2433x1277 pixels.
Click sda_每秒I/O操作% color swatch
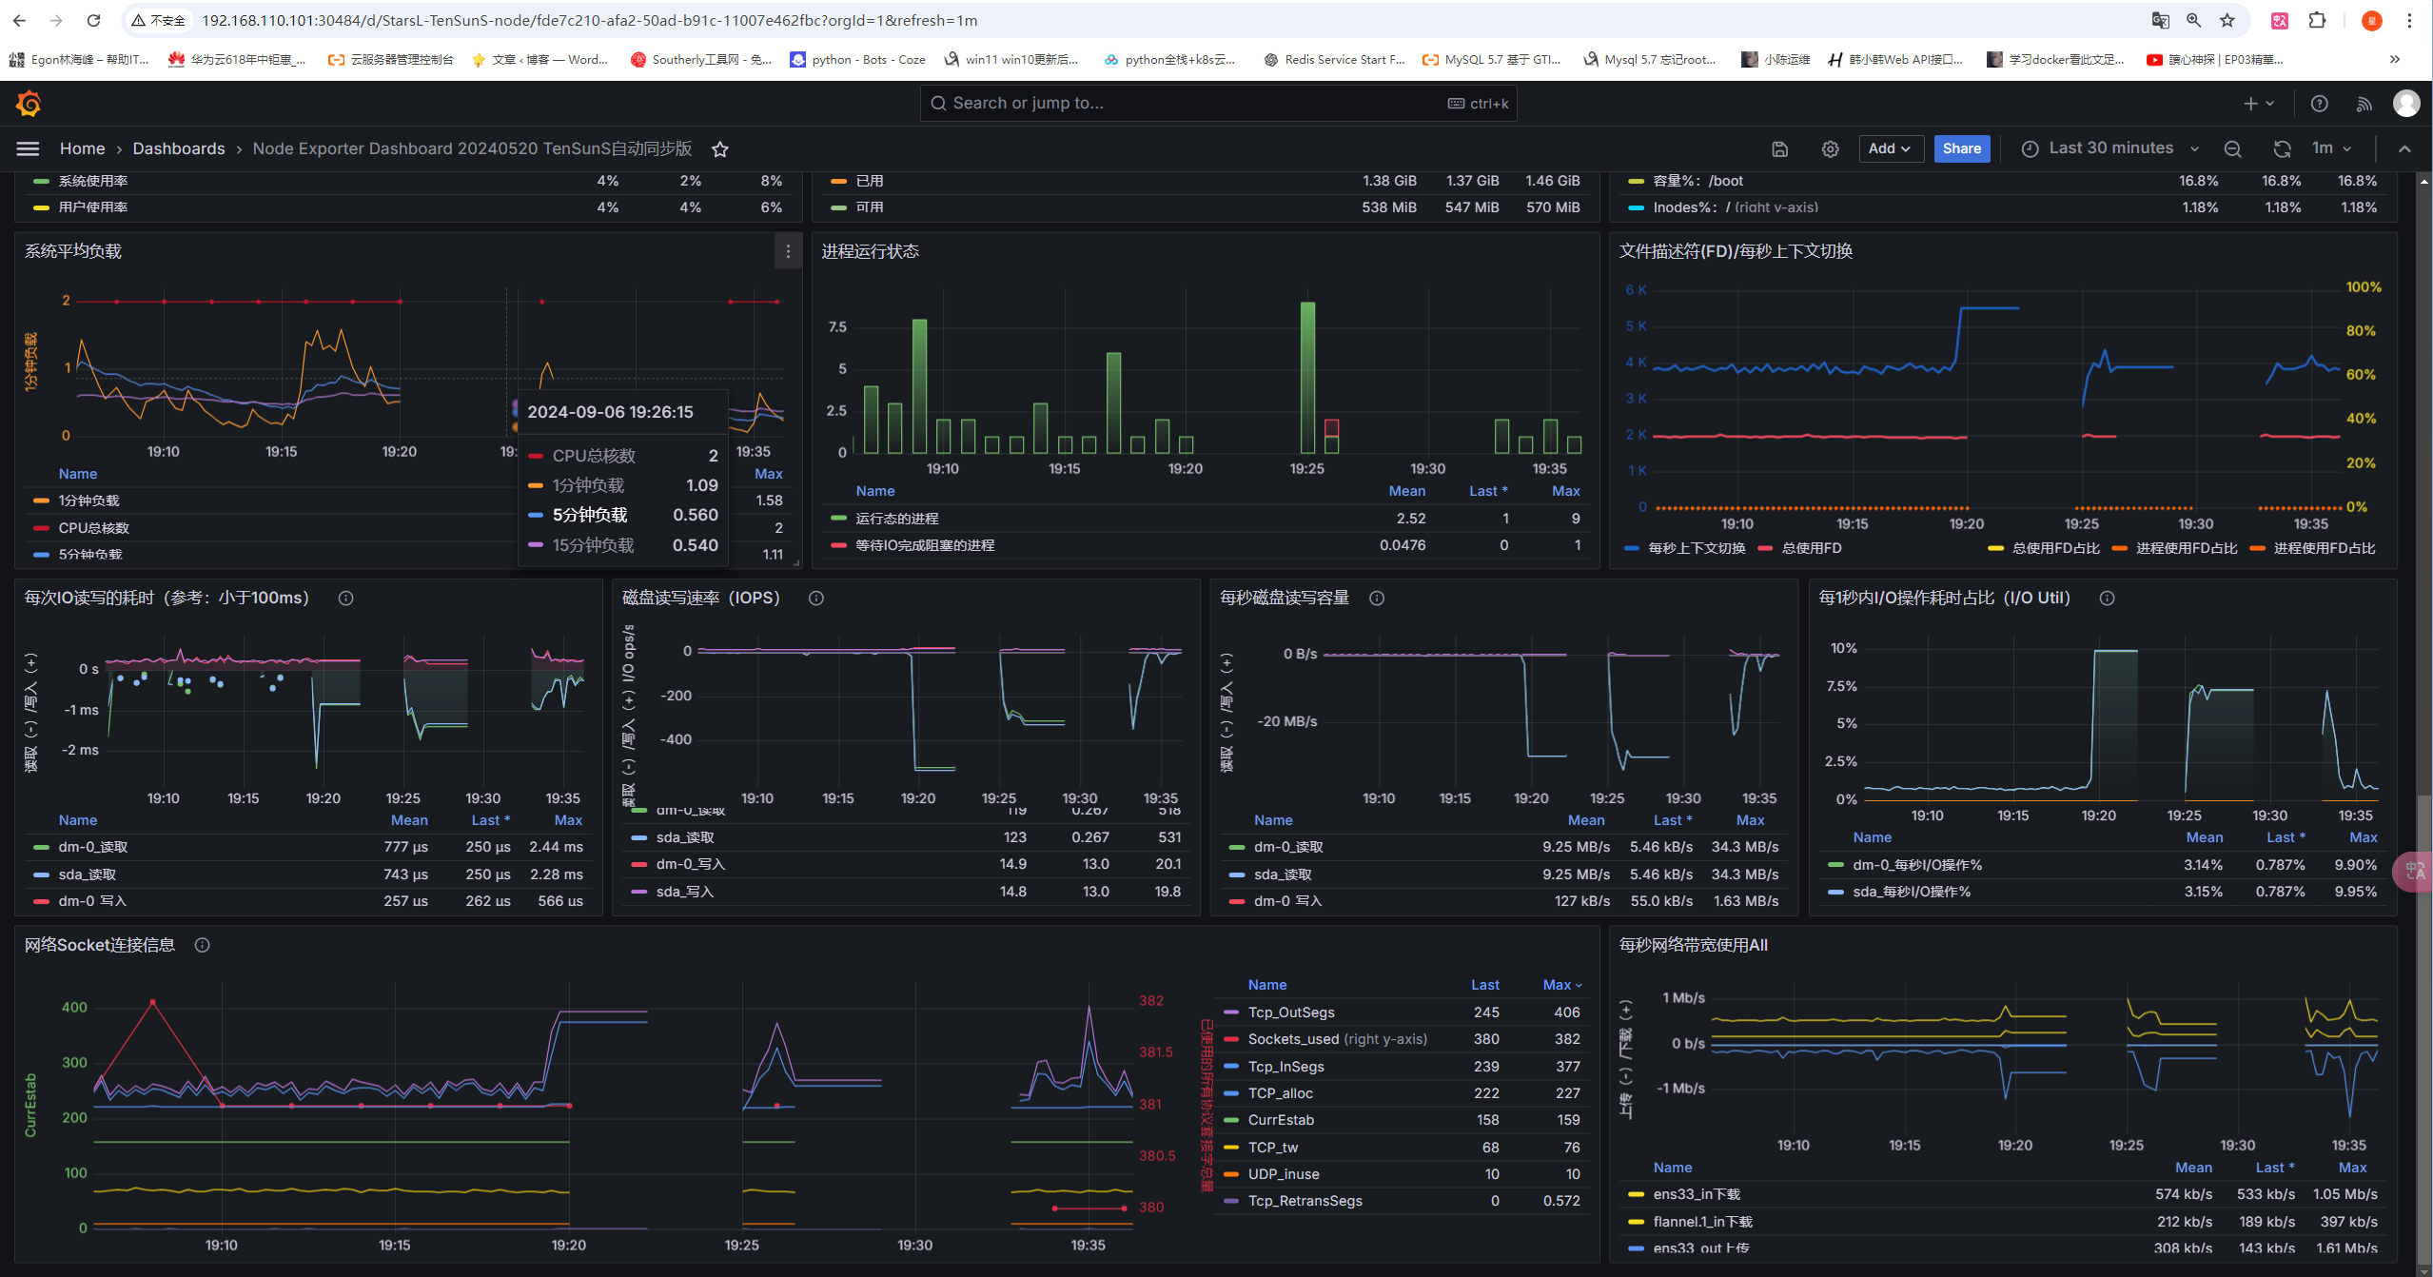1835,892
